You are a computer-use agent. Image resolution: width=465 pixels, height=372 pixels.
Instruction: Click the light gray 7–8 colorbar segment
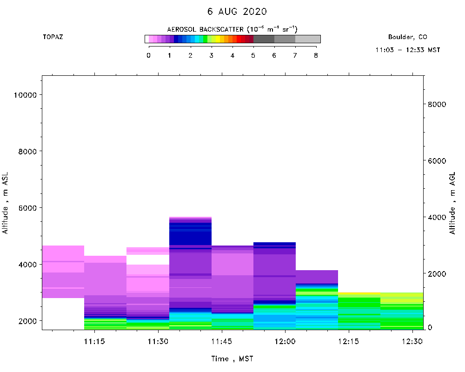tap(308, 39)
